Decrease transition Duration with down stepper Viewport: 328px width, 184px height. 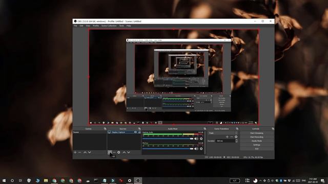(x=237, y=142)
